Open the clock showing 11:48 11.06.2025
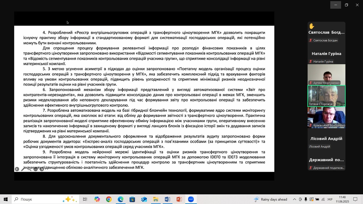 (x=342, y=199)
